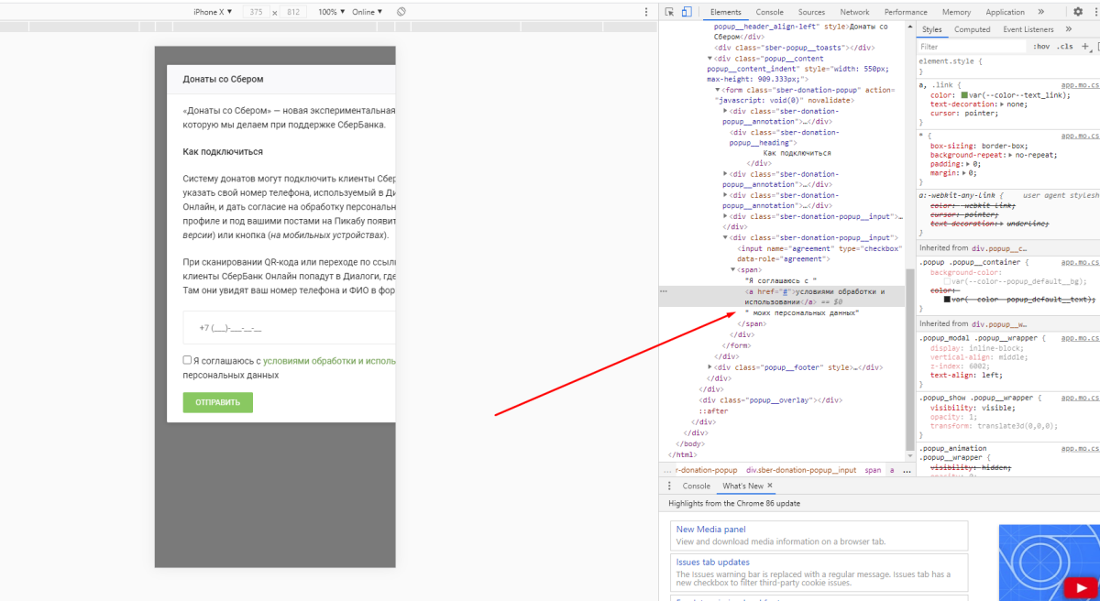Click the Styles Filter input field
Screen dimensions: 1100x601
tap(972, 46)
